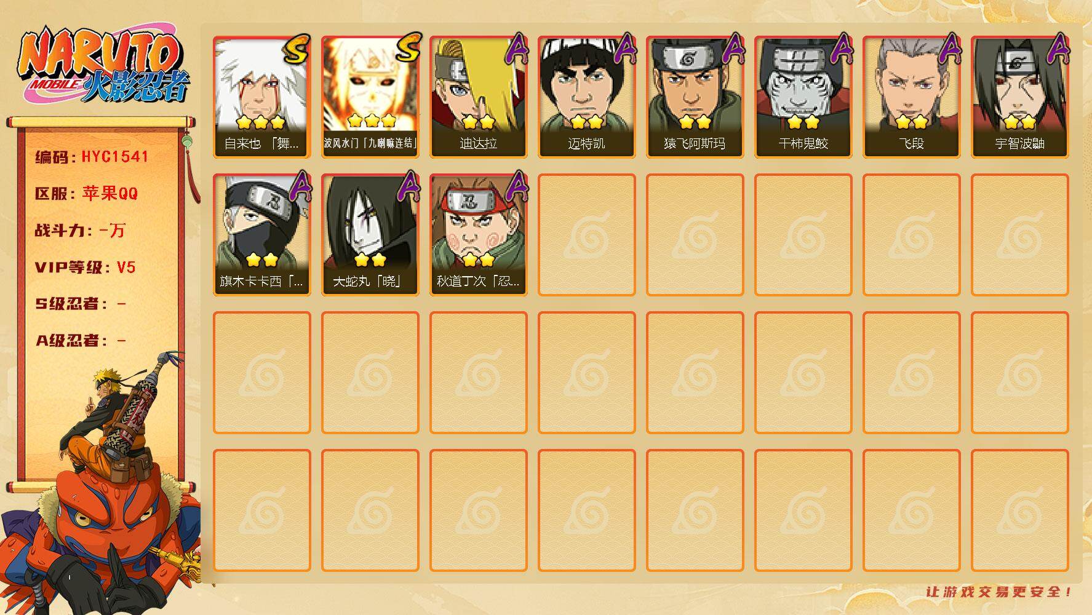This screenshot has height=615, width=1092.
Task: Click the 区服 苹果QQ label
Action: pos(86,194)
